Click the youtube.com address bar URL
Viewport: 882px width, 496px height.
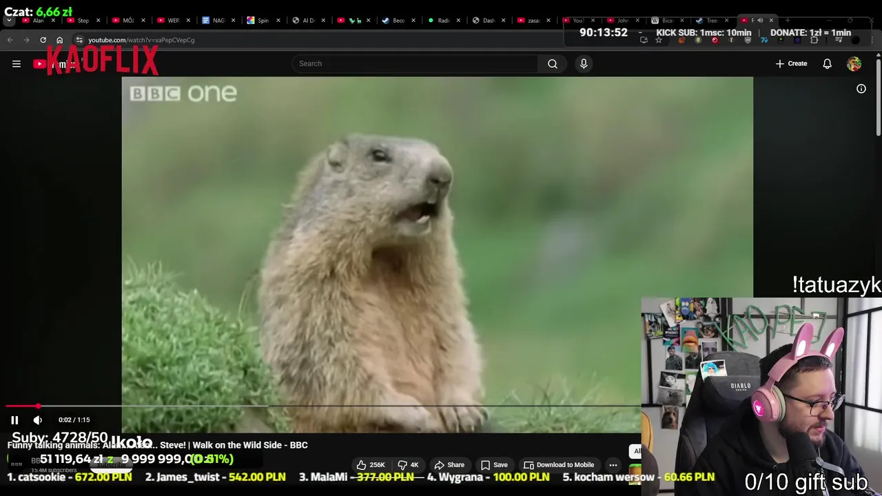pos(141,40)
